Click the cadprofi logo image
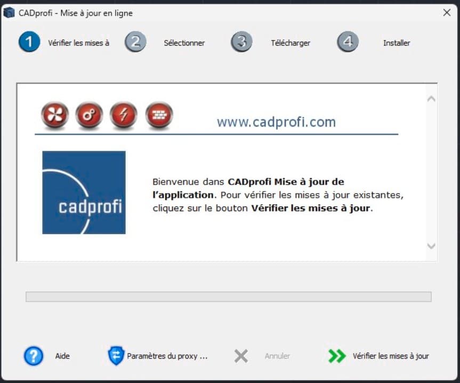Viewport: 460px width, 383px height. (x=83, y=193)
